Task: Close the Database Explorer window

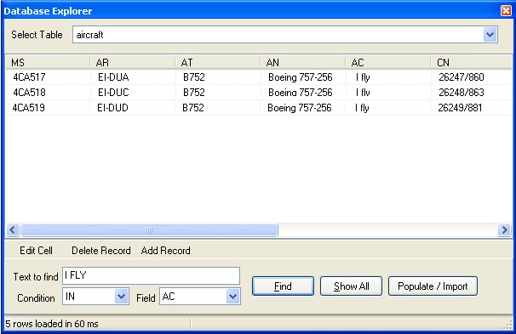Action: click(x=506, y=10)
